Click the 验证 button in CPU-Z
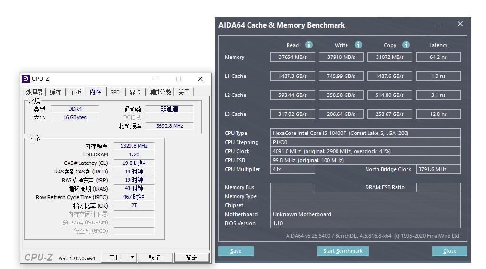 (155, 258)
